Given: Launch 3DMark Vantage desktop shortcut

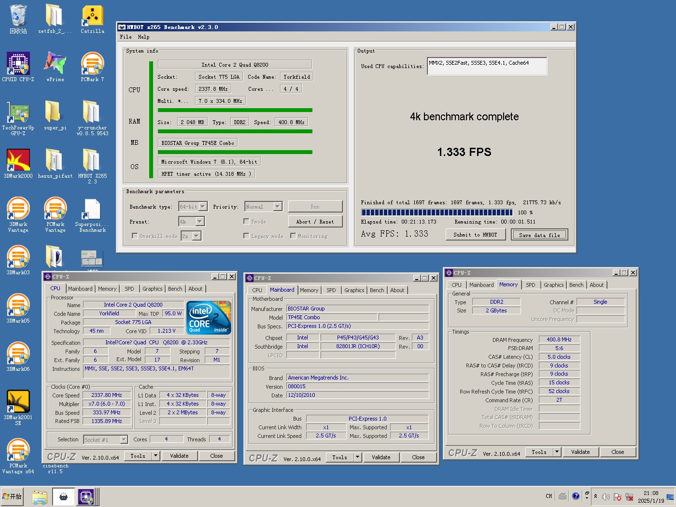Looking at the screenshot, I should tap(18, 215).
